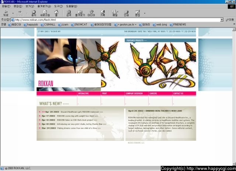Viewport: 236px width, 171px height.
Task: Open the 편집(E) menu
Action: click(18, 6)
